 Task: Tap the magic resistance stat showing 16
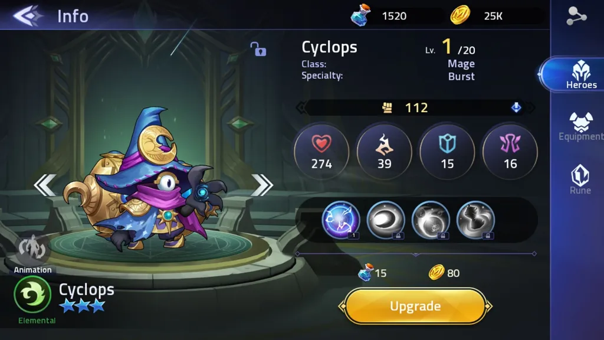pos(510,152)
